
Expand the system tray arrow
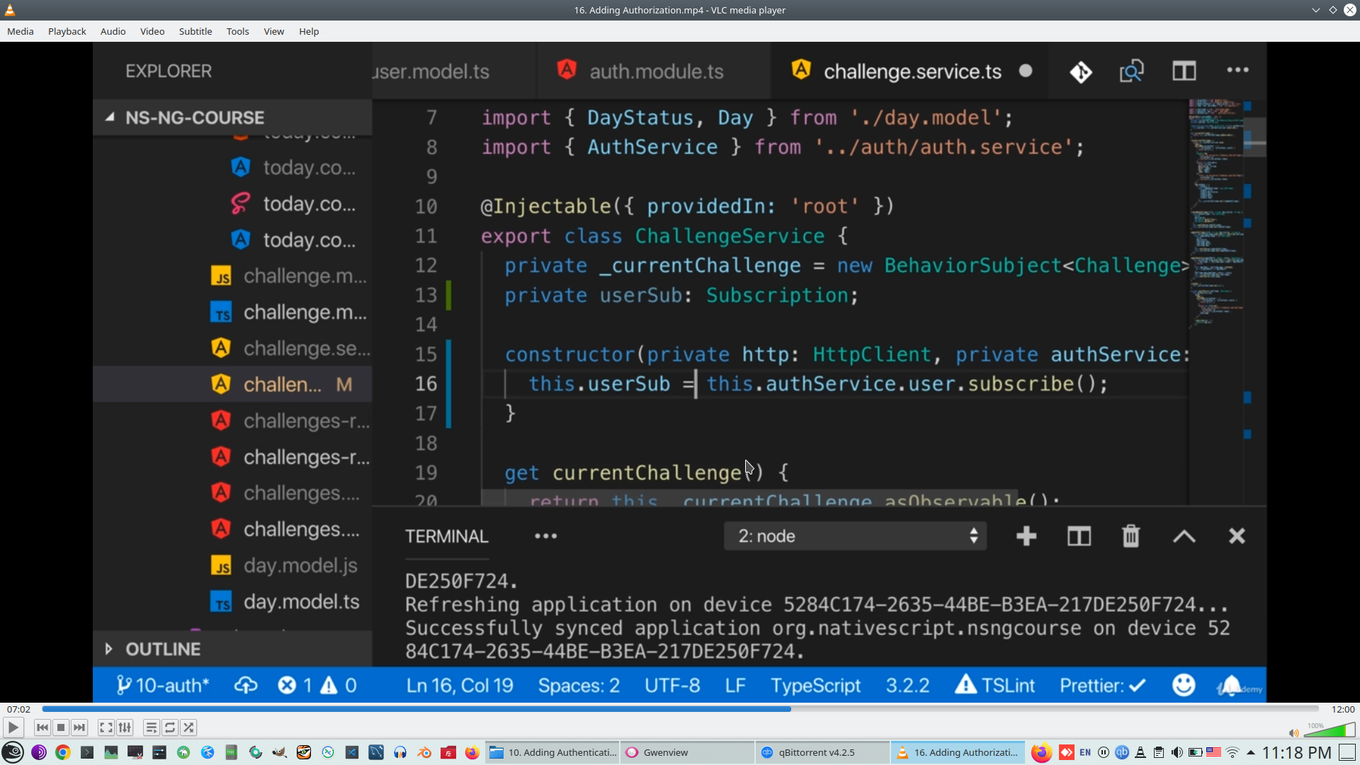pyautogui.click(x=1250, y=752)
